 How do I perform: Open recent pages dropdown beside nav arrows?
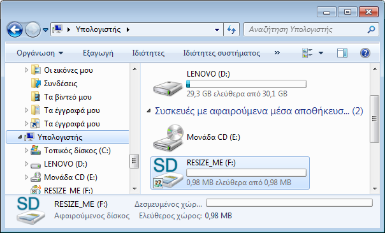coord(45,30)
